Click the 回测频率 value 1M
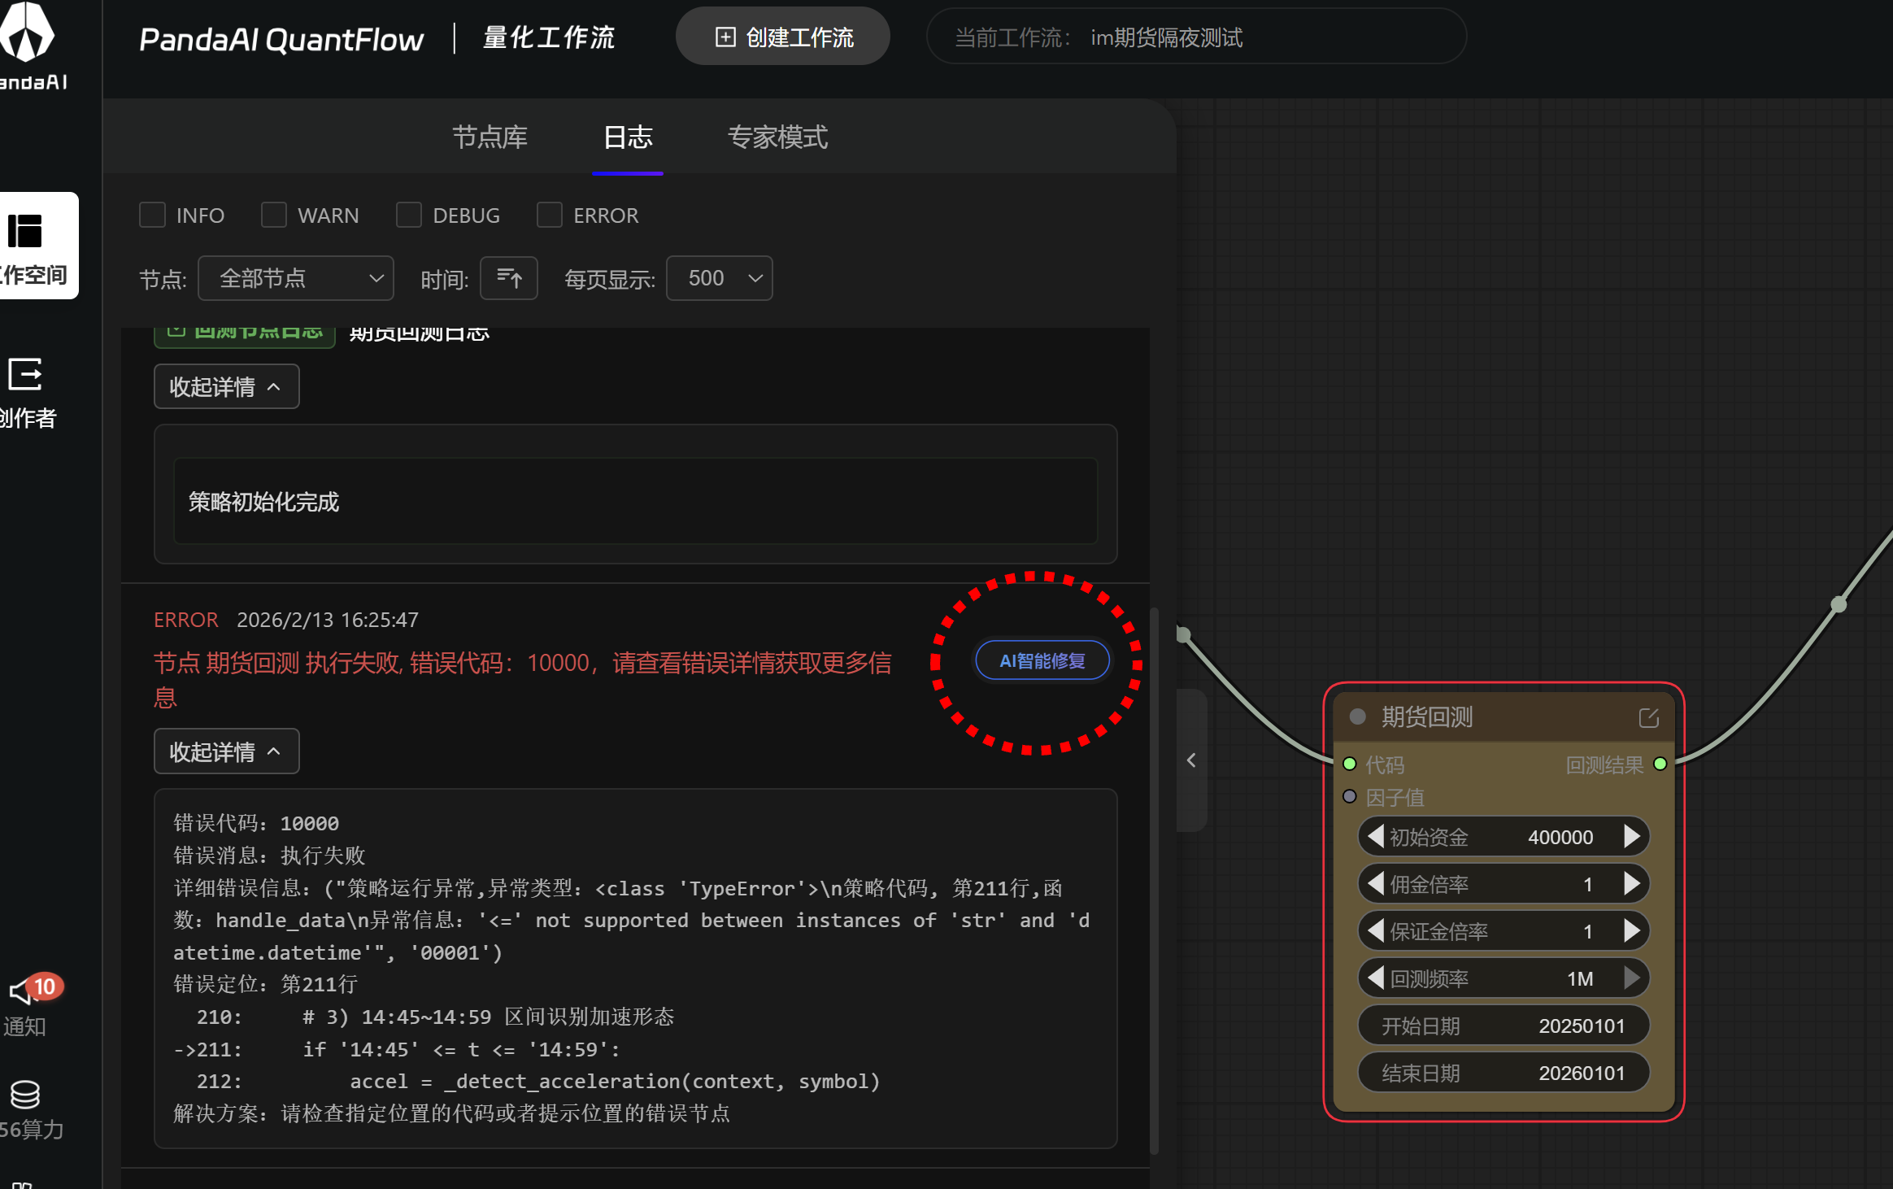The image size is (1893, 1189). [x=1580, y=978]
